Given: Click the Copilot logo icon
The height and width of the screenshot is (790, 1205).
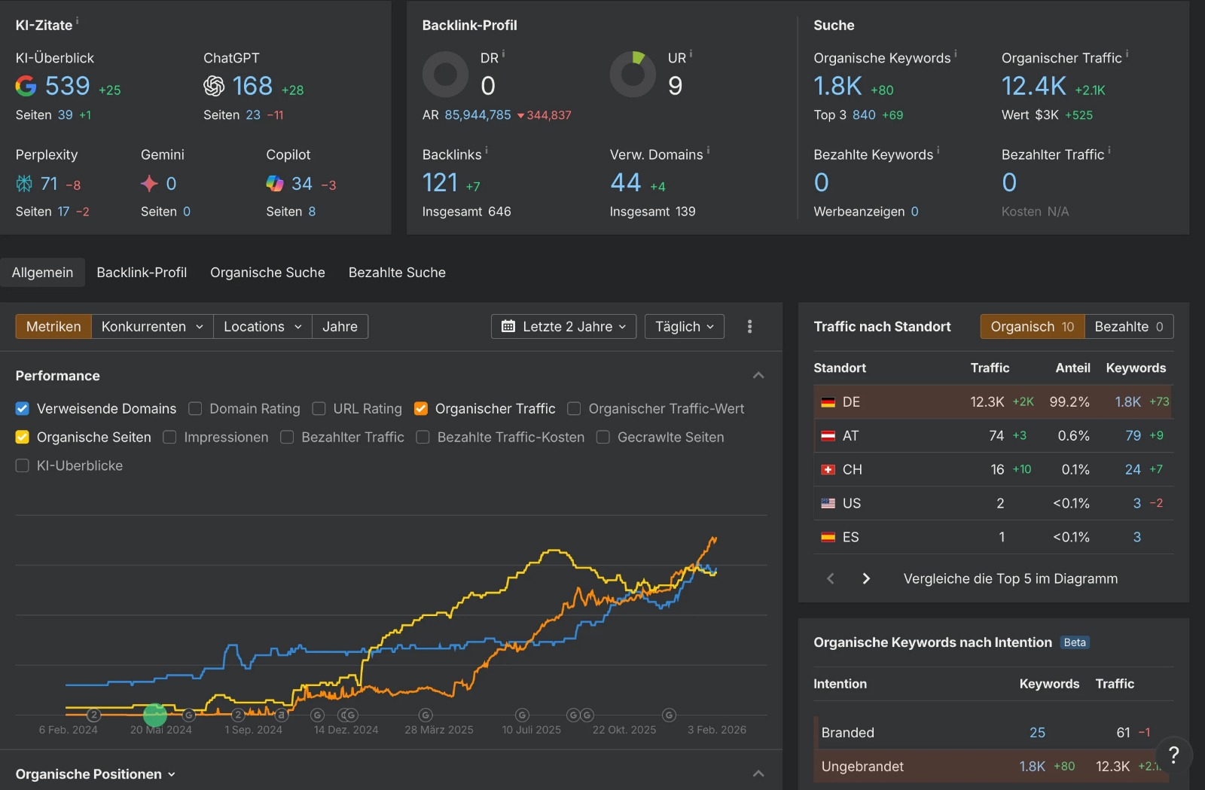Looking at the screenshot, I should click(275, 184).
